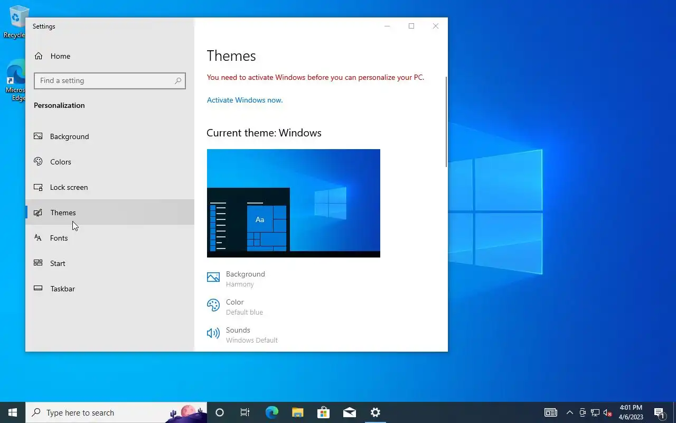This screenshot has height=423, width=676.
Task: Click the Home icon in Settings sidebar
Action: [38, 56]
